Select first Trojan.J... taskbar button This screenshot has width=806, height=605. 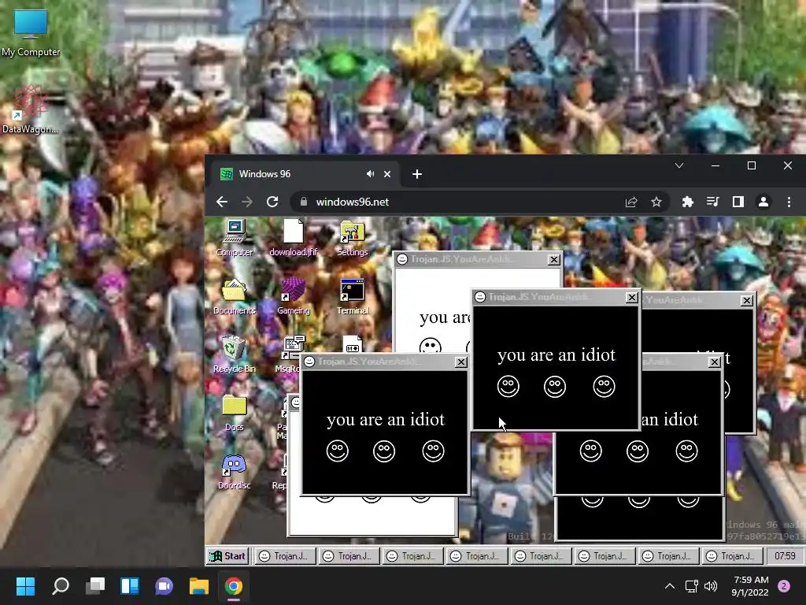[285, 556]
